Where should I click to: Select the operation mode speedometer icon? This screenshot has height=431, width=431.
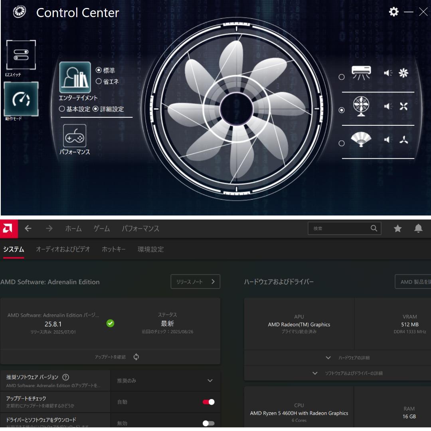pyautogui.click(x=21, y=99)
